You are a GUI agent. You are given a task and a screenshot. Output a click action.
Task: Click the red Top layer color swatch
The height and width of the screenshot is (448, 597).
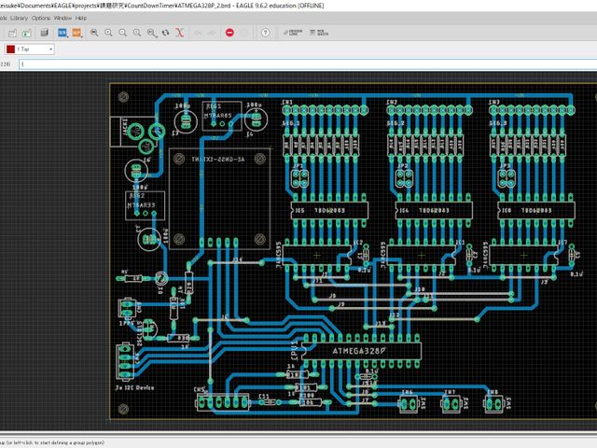click(x=10, y=49)
